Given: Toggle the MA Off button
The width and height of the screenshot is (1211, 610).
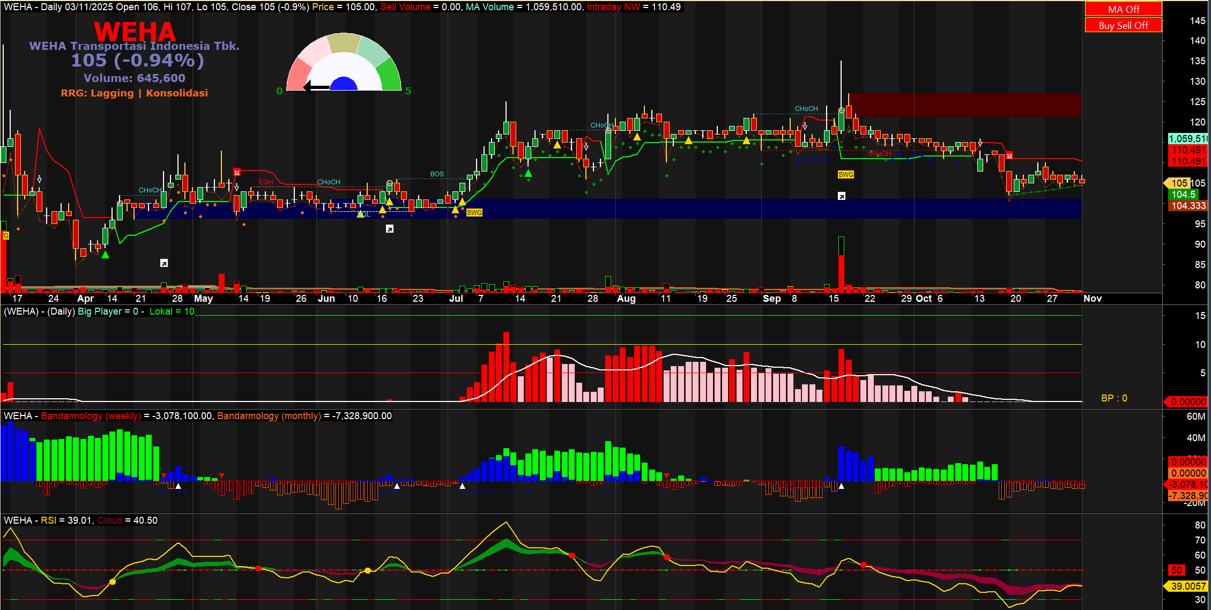Looking at the screenshot, I should point(1123,9).
